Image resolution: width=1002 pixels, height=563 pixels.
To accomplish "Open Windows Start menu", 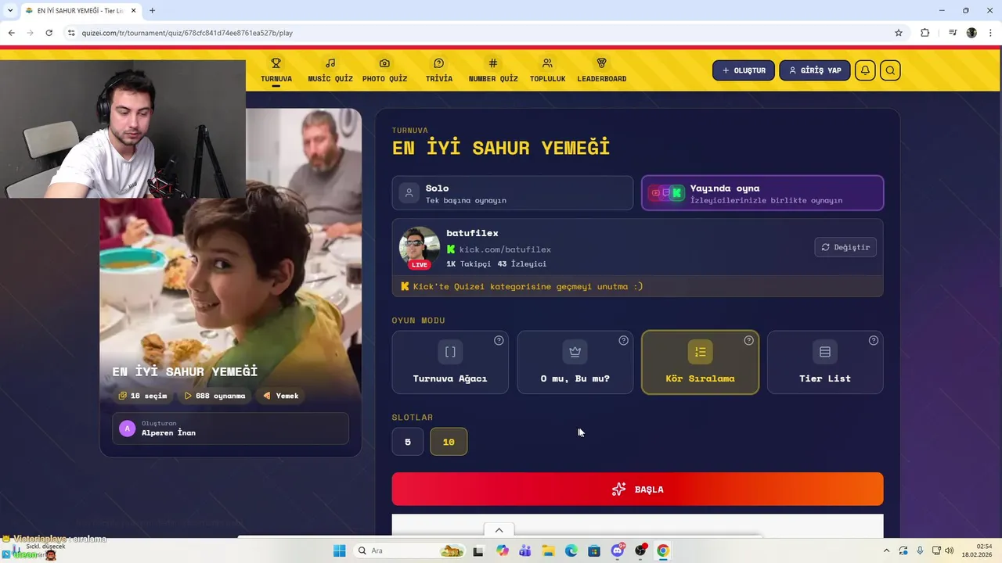I will 339,550.
